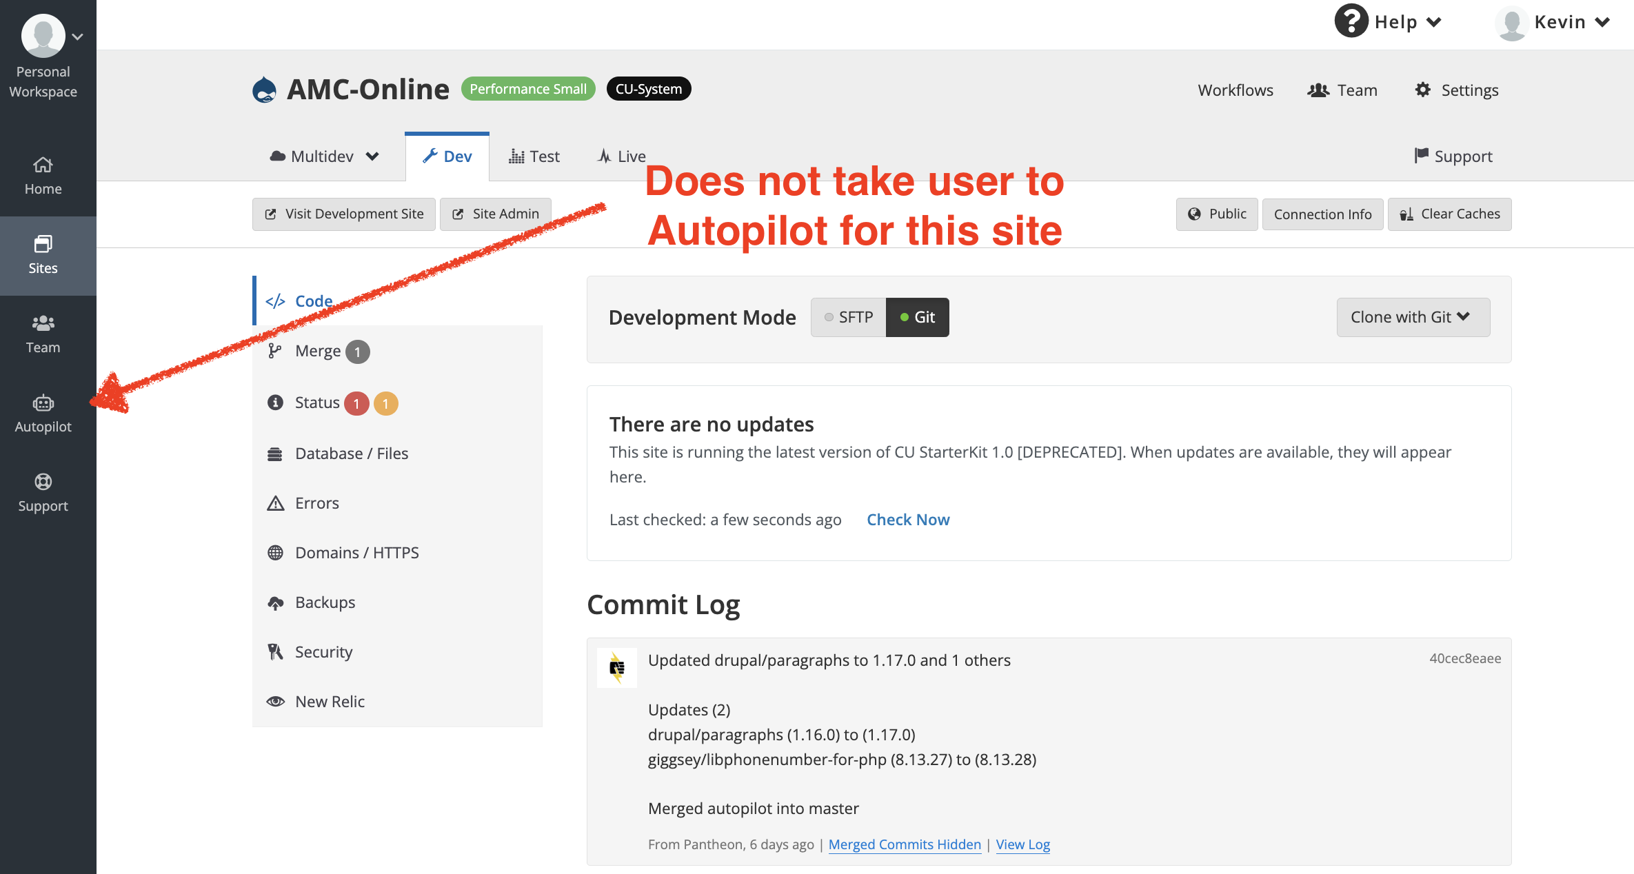Open the Live environment tab
This screenshot has height=874, width=1634.
[620, 156]
